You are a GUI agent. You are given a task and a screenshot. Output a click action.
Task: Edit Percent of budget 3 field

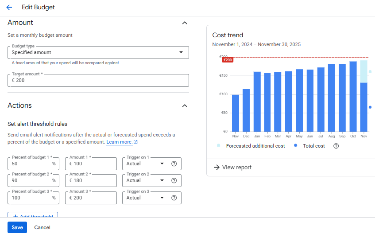[33, 198]
